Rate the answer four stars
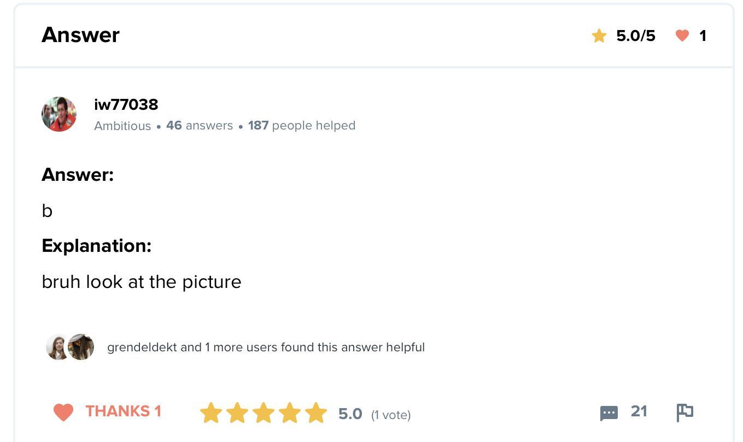Screen dimensions: 743x442 [x=290, y=413]
